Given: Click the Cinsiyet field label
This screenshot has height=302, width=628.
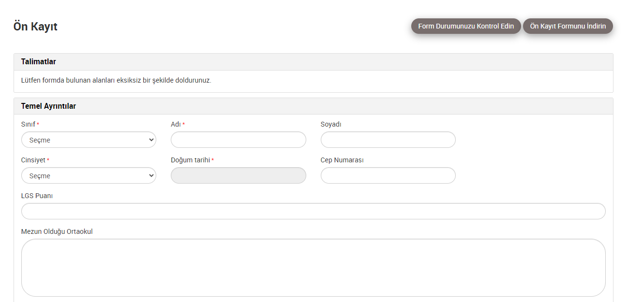Looking at the screenshot, I should click(x=33, y=160).
